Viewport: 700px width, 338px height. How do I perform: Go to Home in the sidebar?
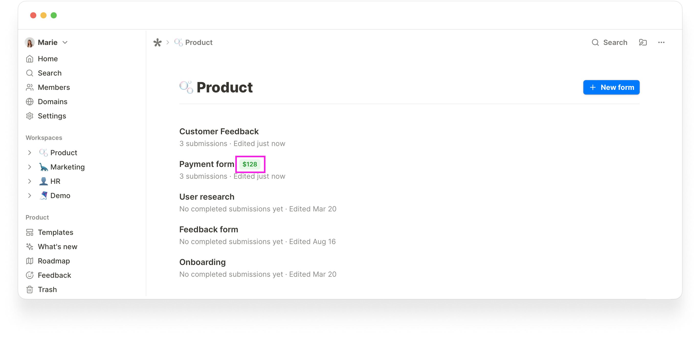(48, 59)
